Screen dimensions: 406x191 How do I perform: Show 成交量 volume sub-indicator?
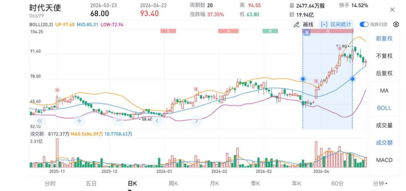(x=384, y=125)
